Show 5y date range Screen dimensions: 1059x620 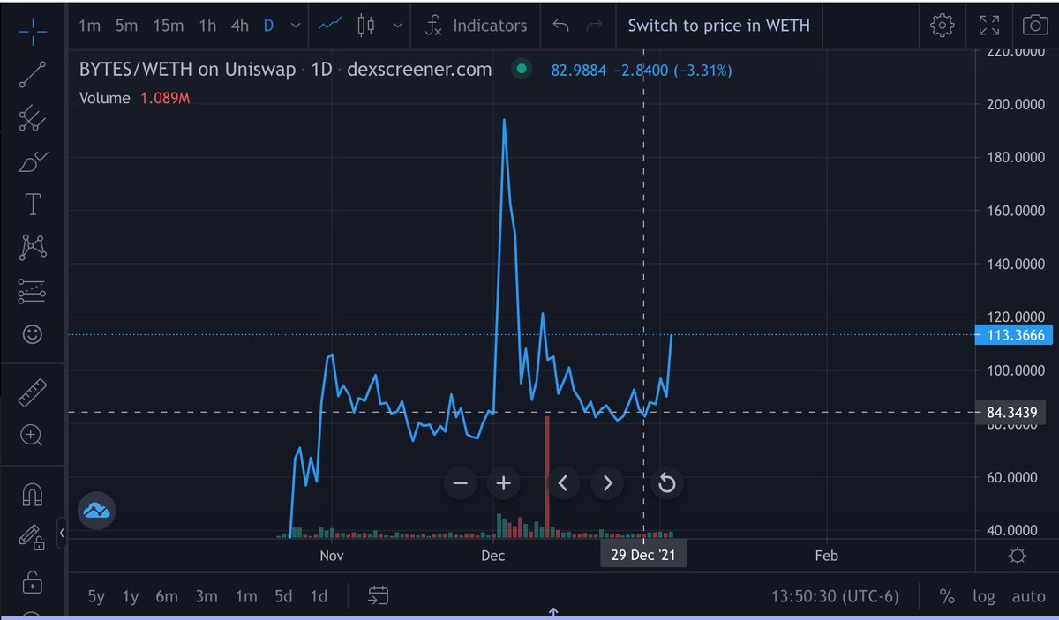[96, 596]
